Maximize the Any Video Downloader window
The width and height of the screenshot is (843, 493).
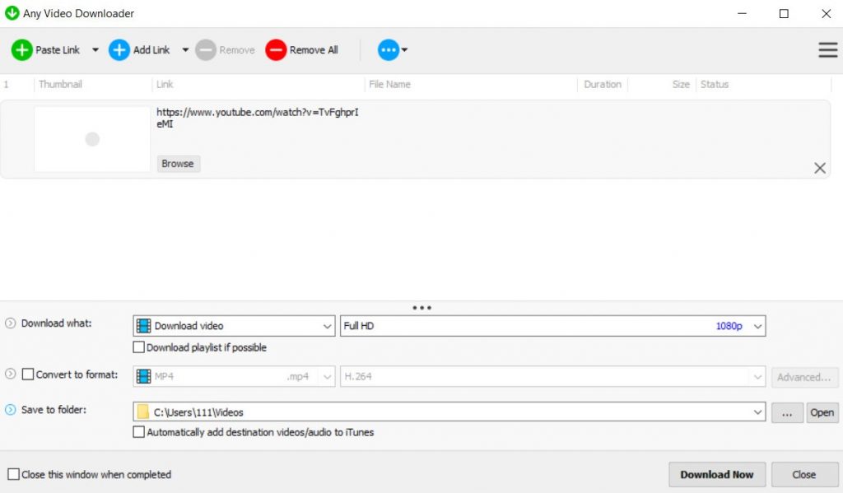point(784,13)
